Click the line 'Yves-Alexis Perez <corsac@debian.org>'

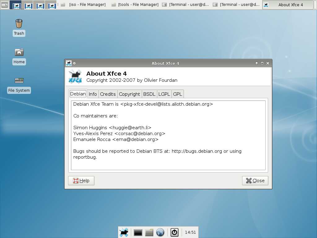click(x=119, y=134)
